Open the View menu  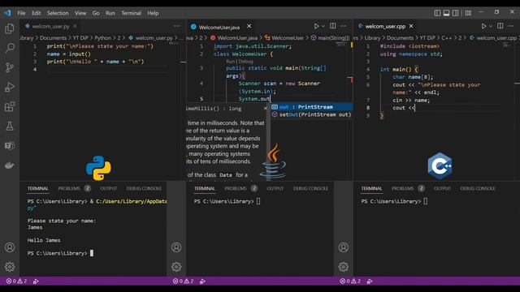click(80, 13)
